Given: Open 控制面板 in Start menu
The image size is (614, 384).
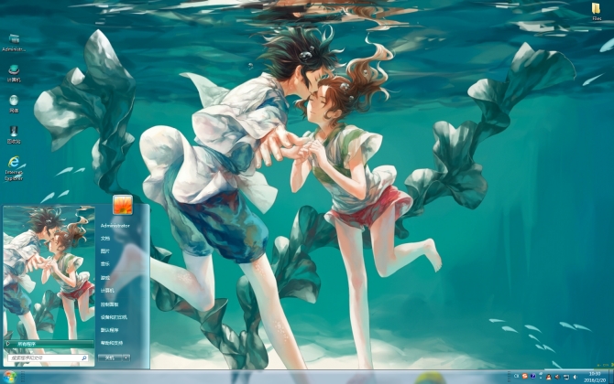Looking at the screenshot, I should (109, 304).
